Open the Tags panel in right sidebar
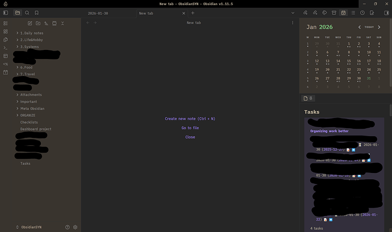The image size is (392, 232). 324,12
